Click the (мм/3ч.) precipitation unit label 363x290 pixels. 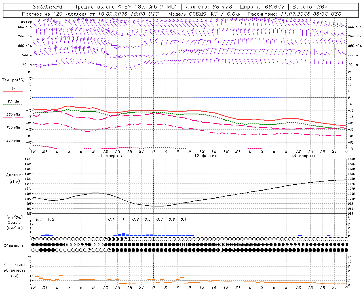(15, 217)
